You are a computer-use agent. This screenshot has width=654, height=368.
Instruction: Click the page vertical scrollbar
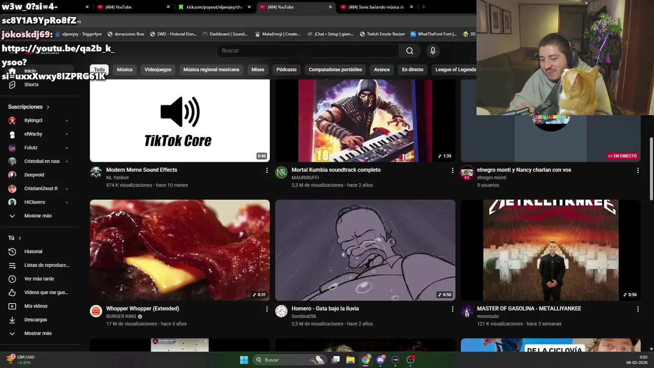pos(651,169)
